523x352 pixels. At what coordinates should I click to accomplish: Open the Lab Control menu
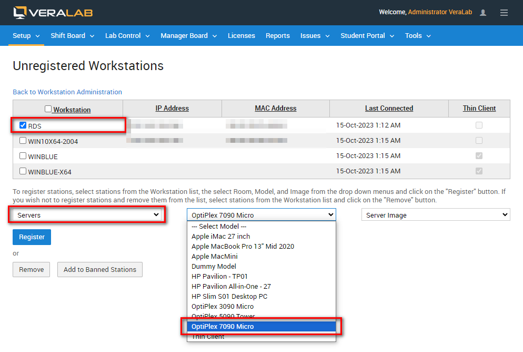coord(127,36)
